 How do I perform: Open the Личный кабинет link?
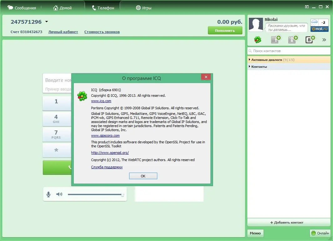point(63,32)
